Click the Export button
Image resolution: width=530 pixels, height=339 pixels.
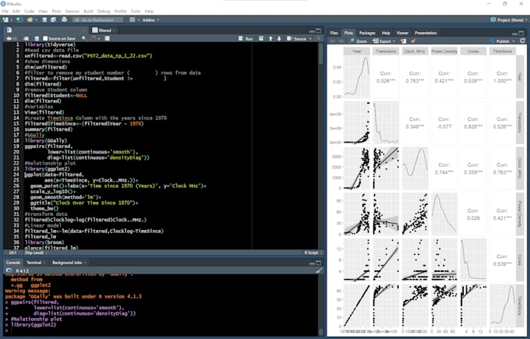(382, 41)
